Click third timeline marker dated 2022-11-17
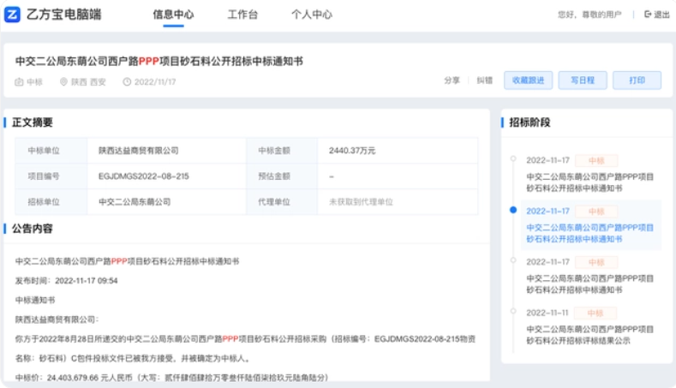Viewport: 676px width, 388px height. coord(513,260)
